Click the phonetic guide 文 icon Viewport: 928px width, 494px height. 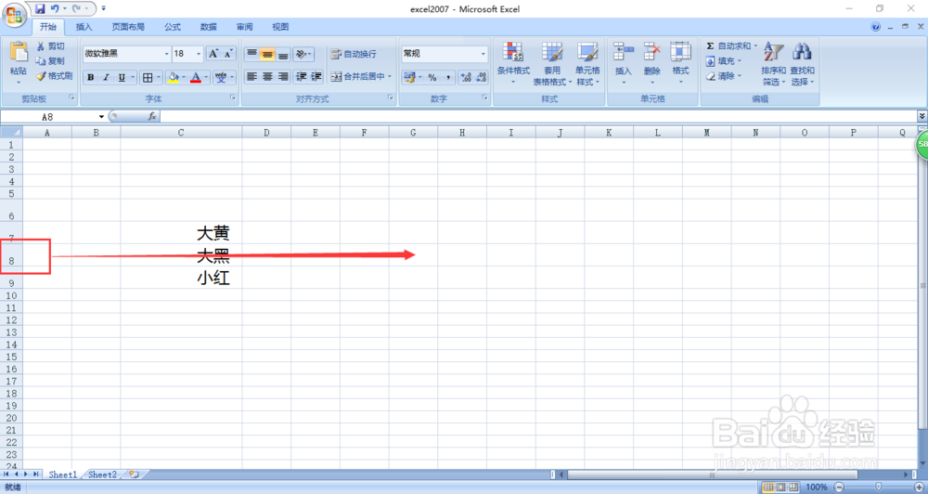click(x=220, y=77)
